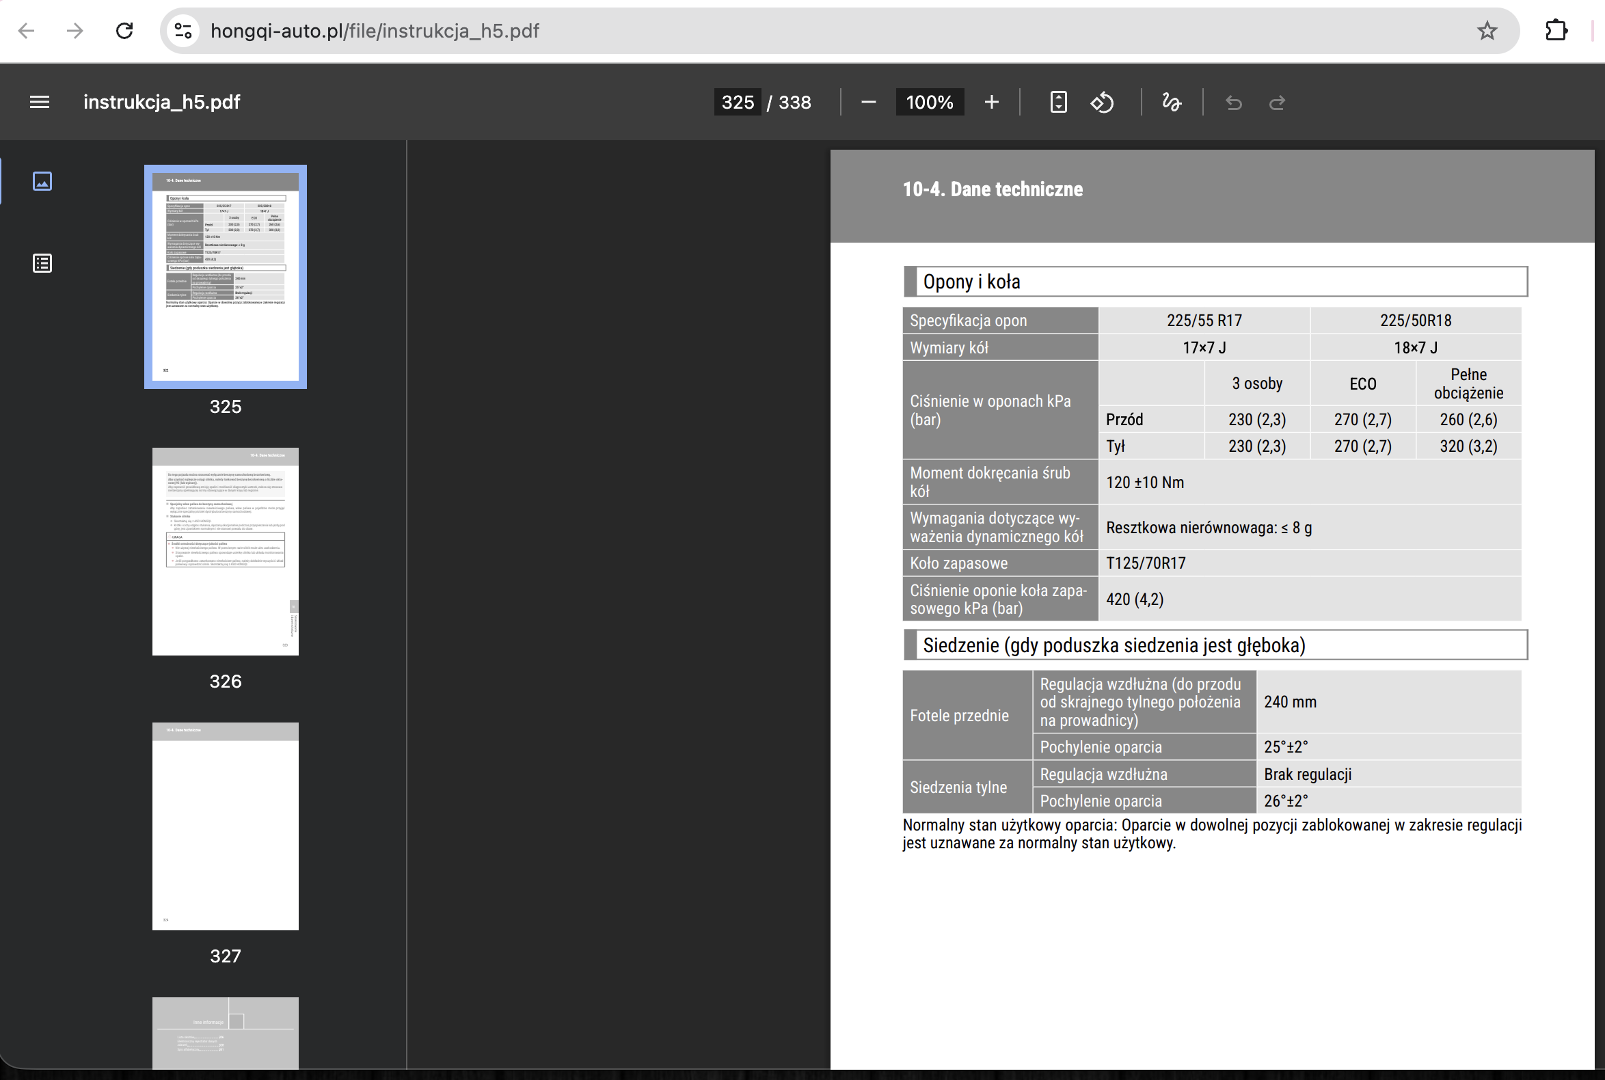
Task: Toggle the sidebar hamburger menu
Action: (39, 102)
